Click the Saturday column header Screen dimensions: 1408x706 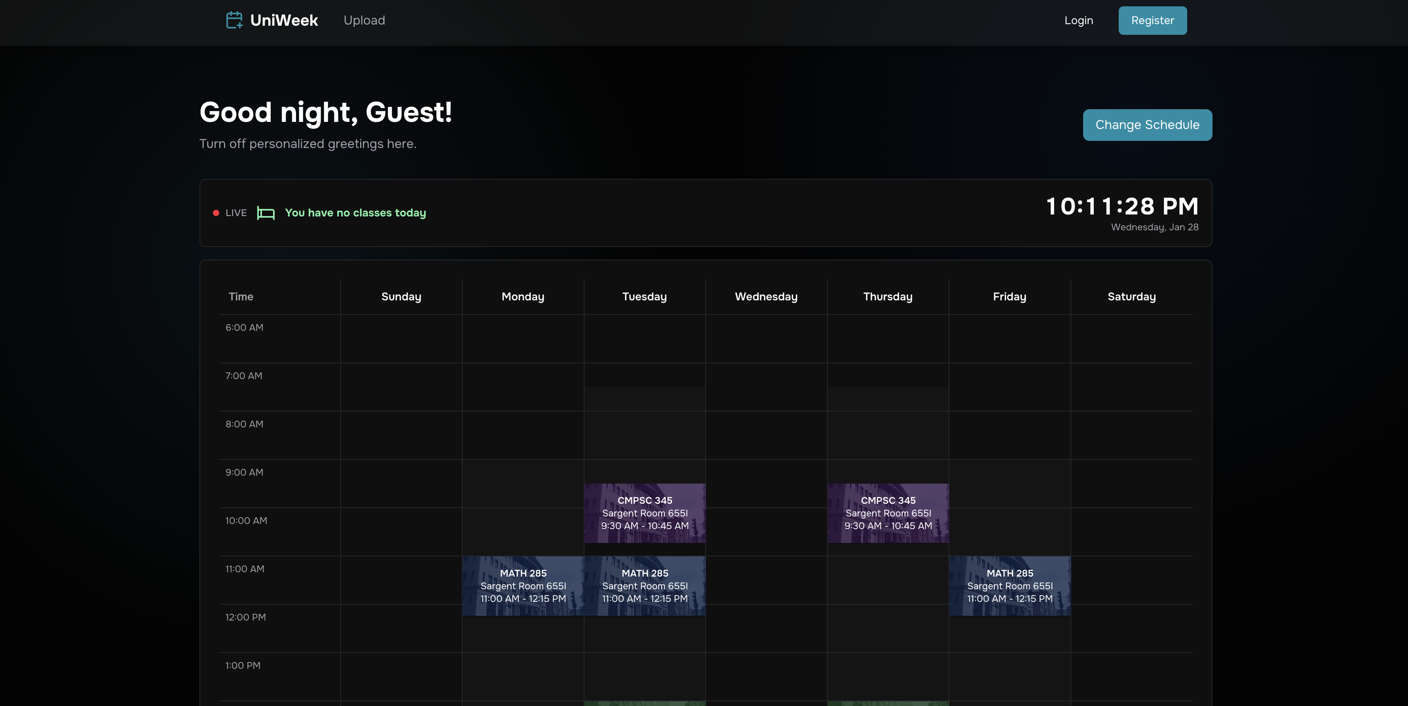point(1131,297)
